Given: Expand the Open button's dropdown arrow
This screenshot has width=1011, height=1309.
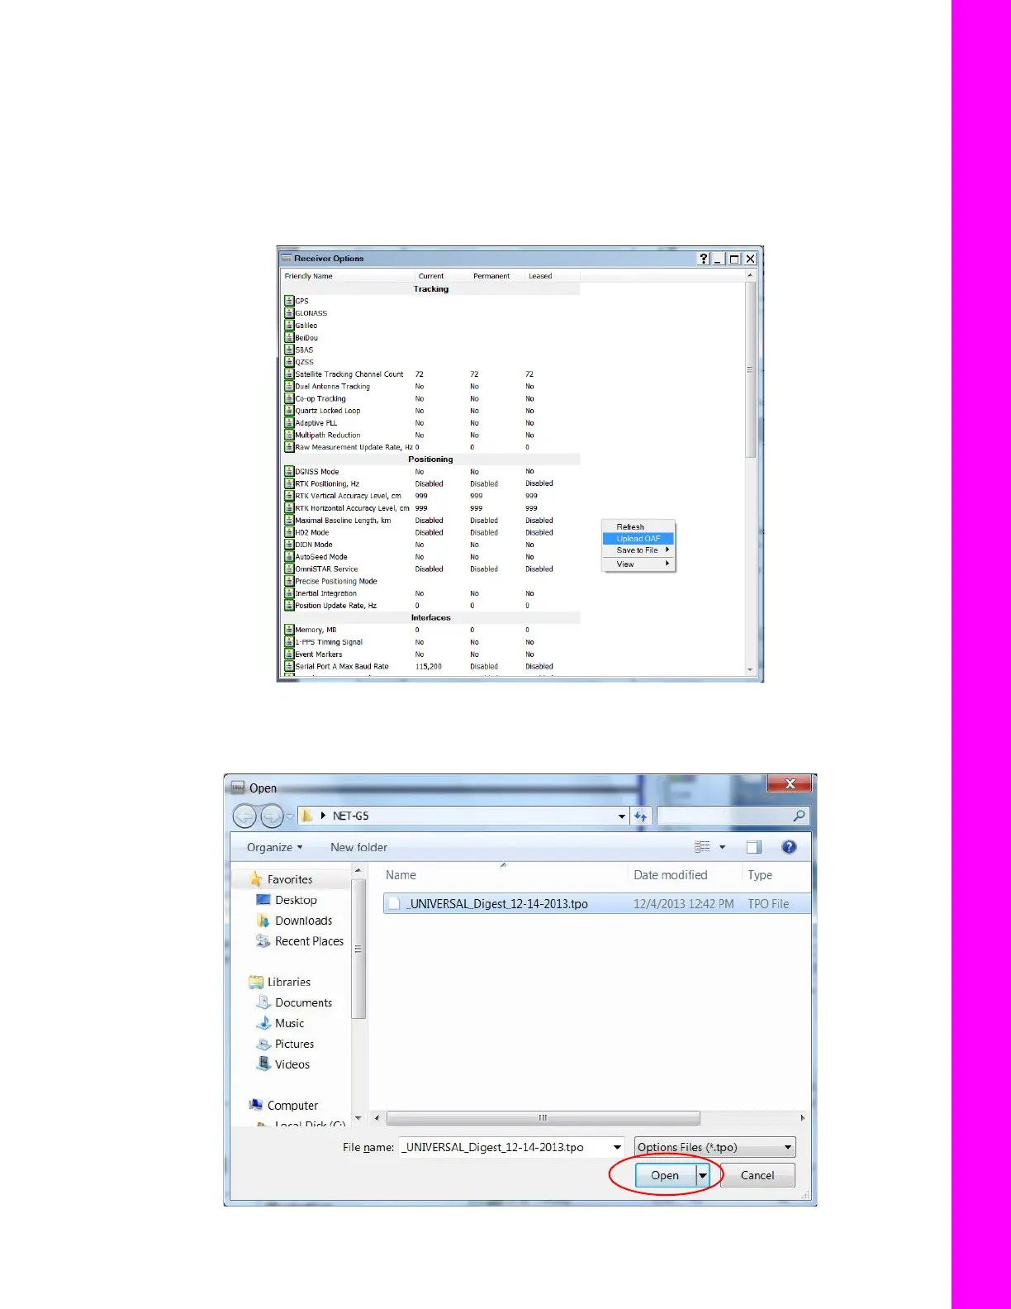Looking at the screenshot, I should tap(703, 1175).
